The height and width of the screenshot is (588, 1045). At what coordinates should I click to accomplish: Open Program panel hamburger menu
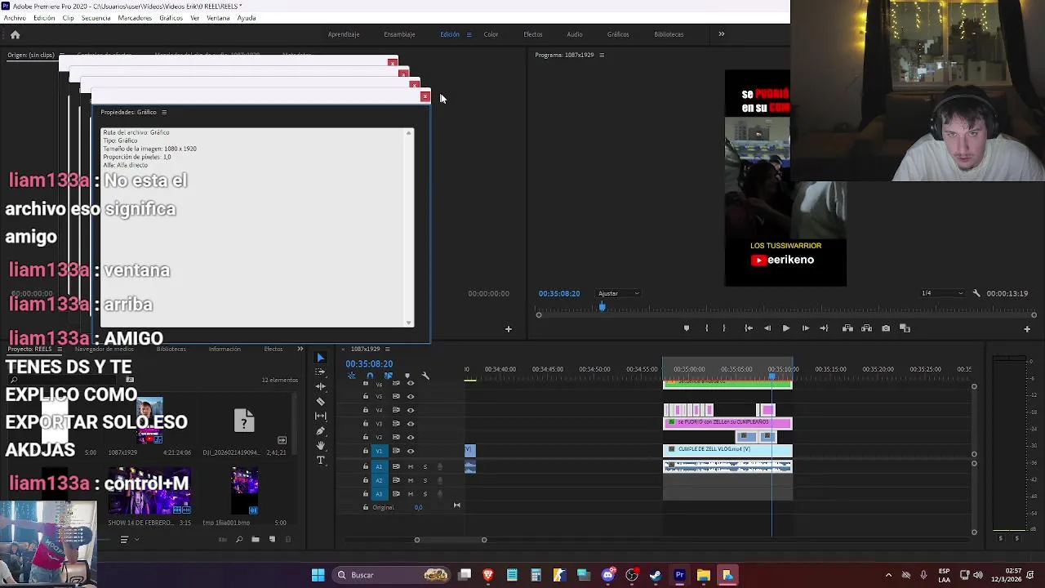tap(602, 55)
